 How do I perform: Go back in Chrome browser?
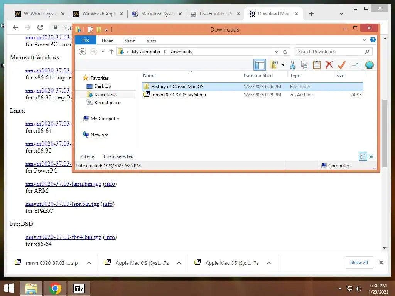pyautogui.click(x=15, y=27)
